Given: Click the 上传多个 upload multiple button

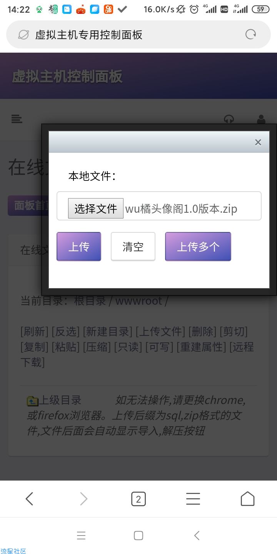Looking at the screenshot, I should click(198, 247).
